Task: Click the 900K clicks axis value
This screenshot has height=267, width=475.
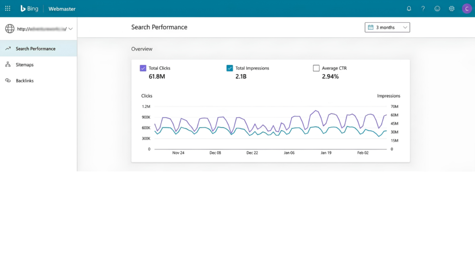Action: (146, 117)
